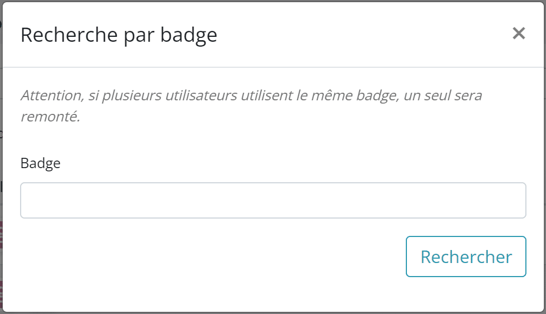The image size is (546, 314).
Task: Click the divider line under the header
Action: (x=273, y=67)
